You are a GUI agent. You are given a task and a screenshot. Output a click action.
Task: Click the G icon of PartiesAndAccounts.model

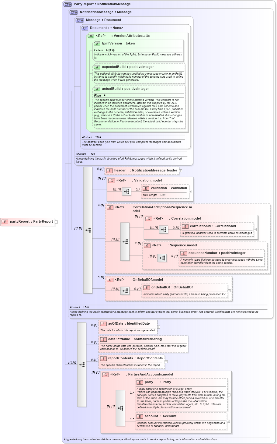[x=105, y=375]
